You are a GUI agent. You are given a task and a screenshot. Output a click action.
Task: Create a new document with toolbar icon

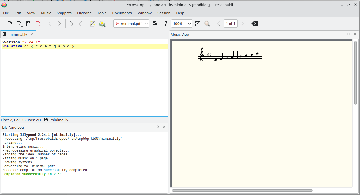[10, 24]
